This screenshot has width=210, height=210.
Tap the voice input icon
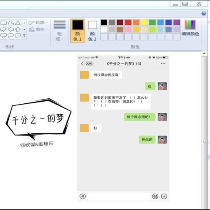pyautogui.click(x=83, y=196)
